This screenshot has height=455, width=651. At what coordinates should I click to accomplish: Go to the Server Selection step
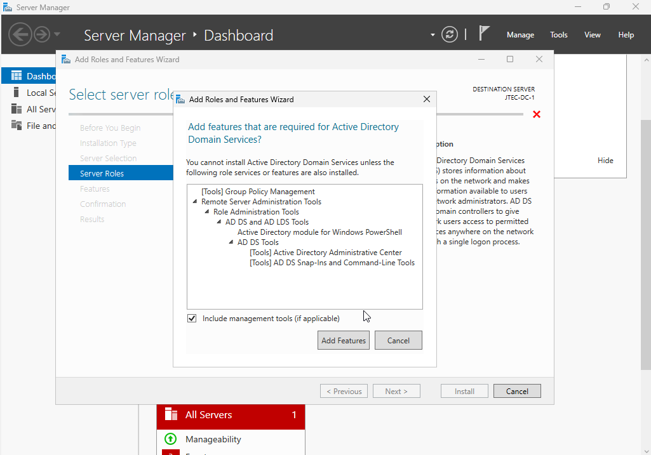click(108, 159)
